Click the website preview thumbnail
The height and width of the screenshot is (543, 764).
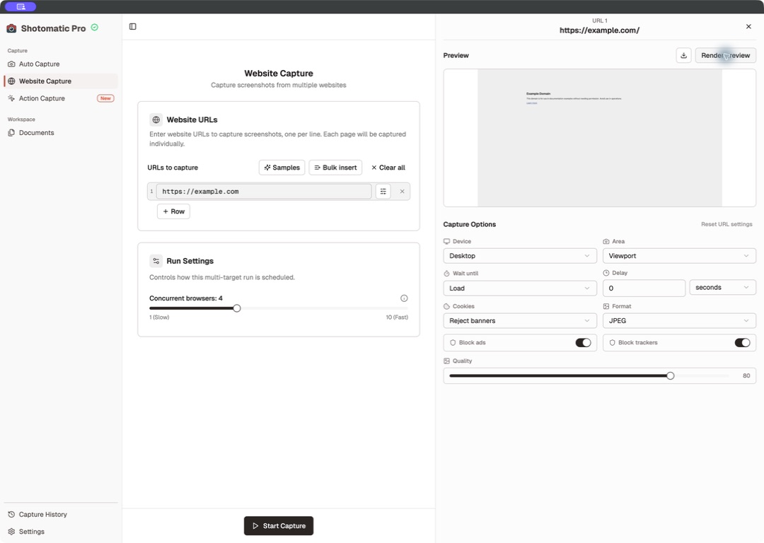click(600, 138)
